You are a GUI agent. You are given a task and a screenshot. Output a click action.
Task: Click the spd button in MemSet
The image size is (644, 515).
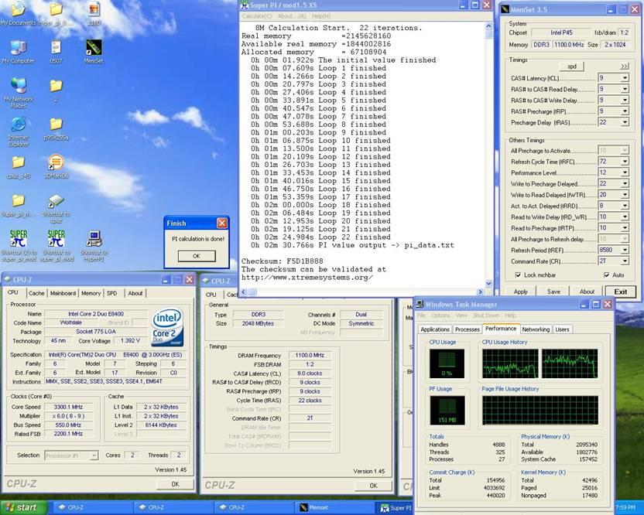(572, 66)
